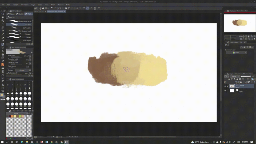Expand the Texture density options

click(7, 74)
